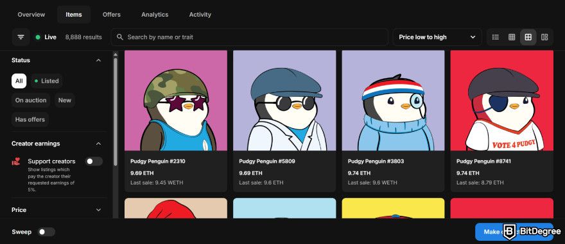Screen dimensions: 565x244
Task: Open the camo helmet penguin image
Action: tap(176, 101)
